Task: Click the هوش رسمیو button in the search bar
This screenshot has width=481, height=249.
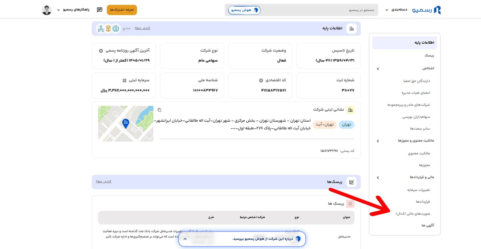Action: tap(244, 10)
